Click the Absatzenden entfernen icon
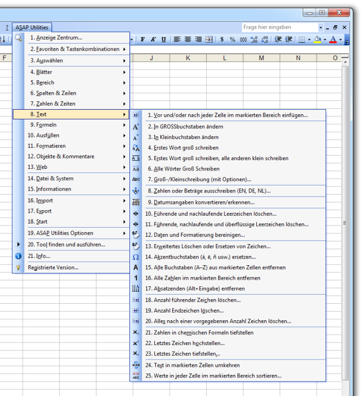The width and height of the screenshot is (361, 396). pyautogui.click(x=136, y=288)
